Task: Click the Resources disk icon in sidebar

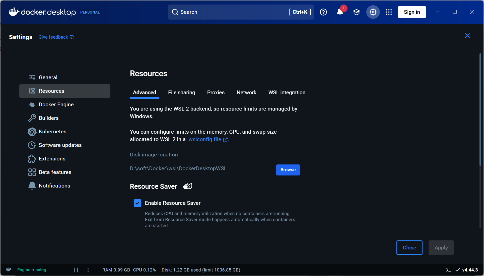Action: pyautogui.click(x=32, y=91)
